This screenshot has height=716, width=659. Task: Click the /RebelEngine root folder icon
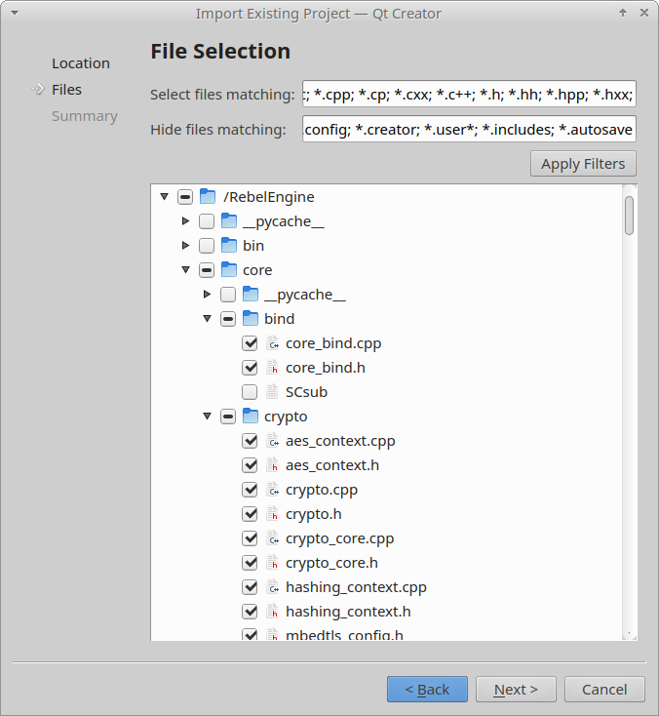click(208, 197)
